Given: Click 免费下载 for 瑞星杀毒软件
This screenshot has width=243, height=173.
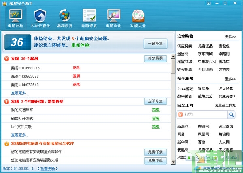Looking at the screenshot, I should pos(156,152).
